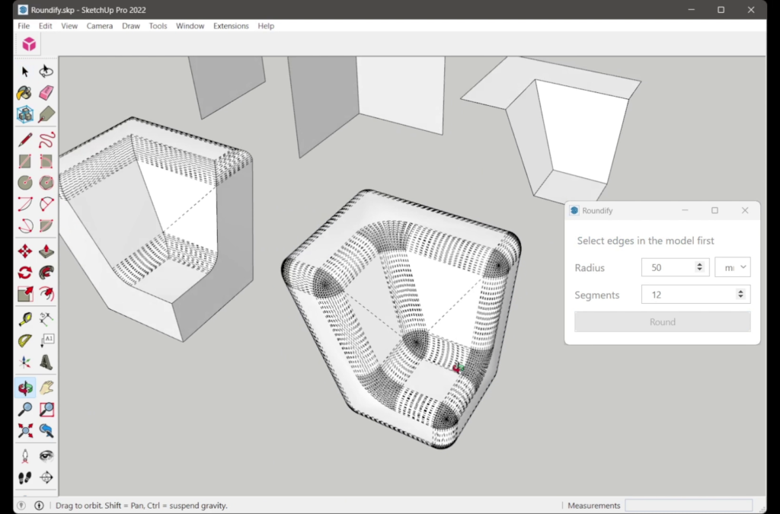Select the 3 Point Arc tool
Viewport: 780px width, 514px height.
tap(25, 225)
